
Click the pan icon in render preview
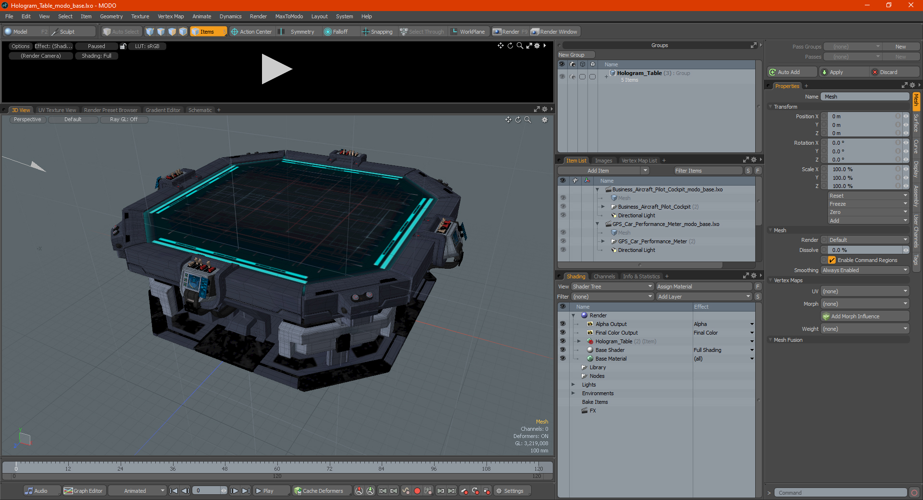500,46
